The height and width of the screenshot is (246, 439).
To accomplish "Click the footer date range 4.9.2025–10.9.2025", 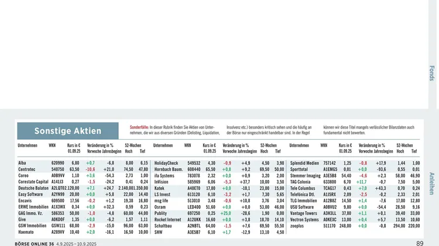I will [77, 244].
